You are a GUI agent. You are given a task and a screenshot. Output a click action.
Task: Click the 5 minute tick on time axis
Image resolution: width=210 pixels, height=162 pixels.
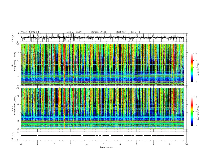(x=104, y=144)
